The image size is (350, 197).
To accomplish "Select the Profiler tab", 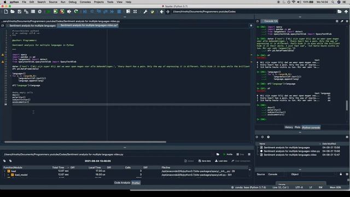I will (x=136, y=183).
